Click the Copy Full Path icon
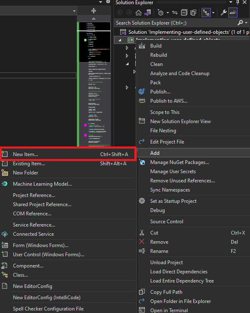This screenshot has height=313, width=250. pyautogui.click(x=142, y=292)
